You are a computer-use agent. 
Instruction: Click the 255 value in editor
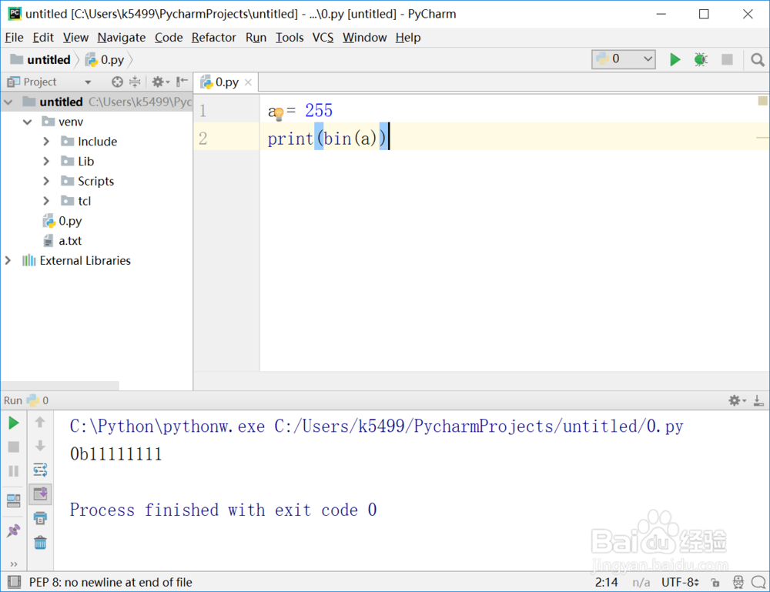tap(319, 111)
